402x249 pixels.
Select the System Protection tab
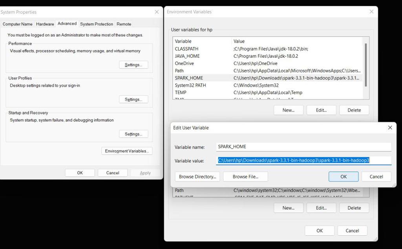click(97, 24)
